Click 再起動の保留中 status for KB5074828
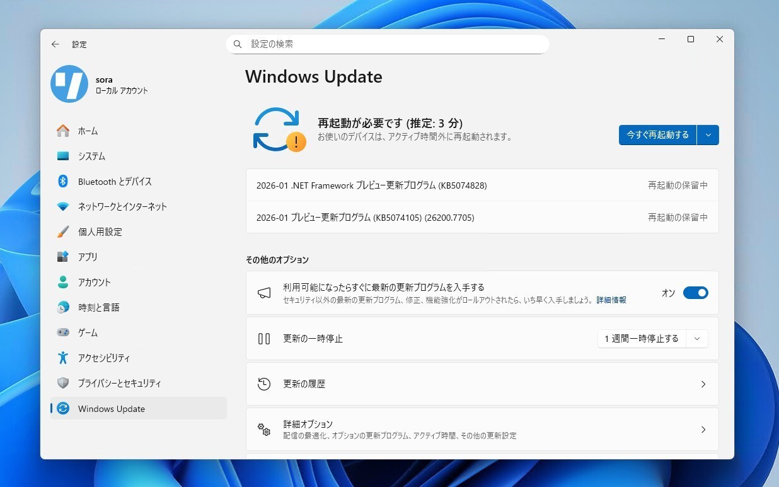Image resolution: width=779 pixels, height=487 pixels. pos(678,185)
